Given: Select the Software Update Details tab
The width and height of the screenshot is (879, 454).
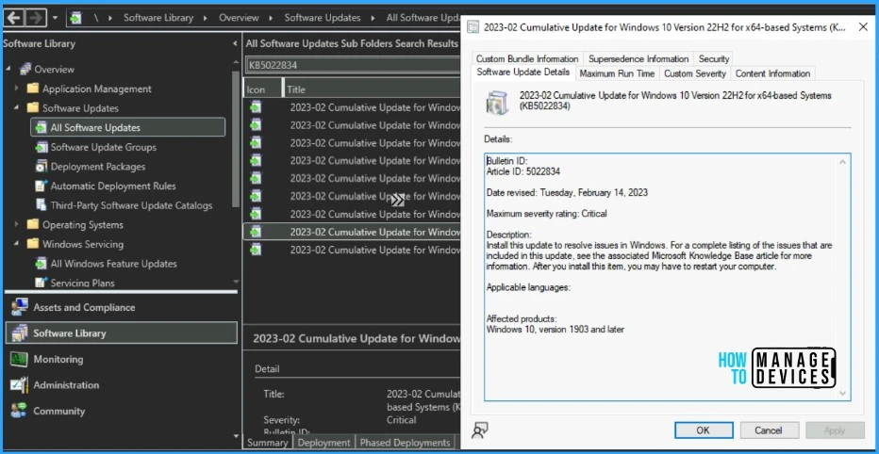Looking at the screenshot, I should [x=523, y=73].
